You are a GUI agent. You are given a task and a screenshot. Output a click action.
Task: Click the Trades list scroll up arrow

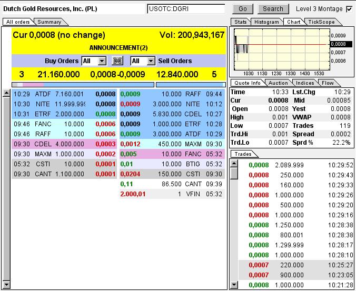click(x=234, y=163)
